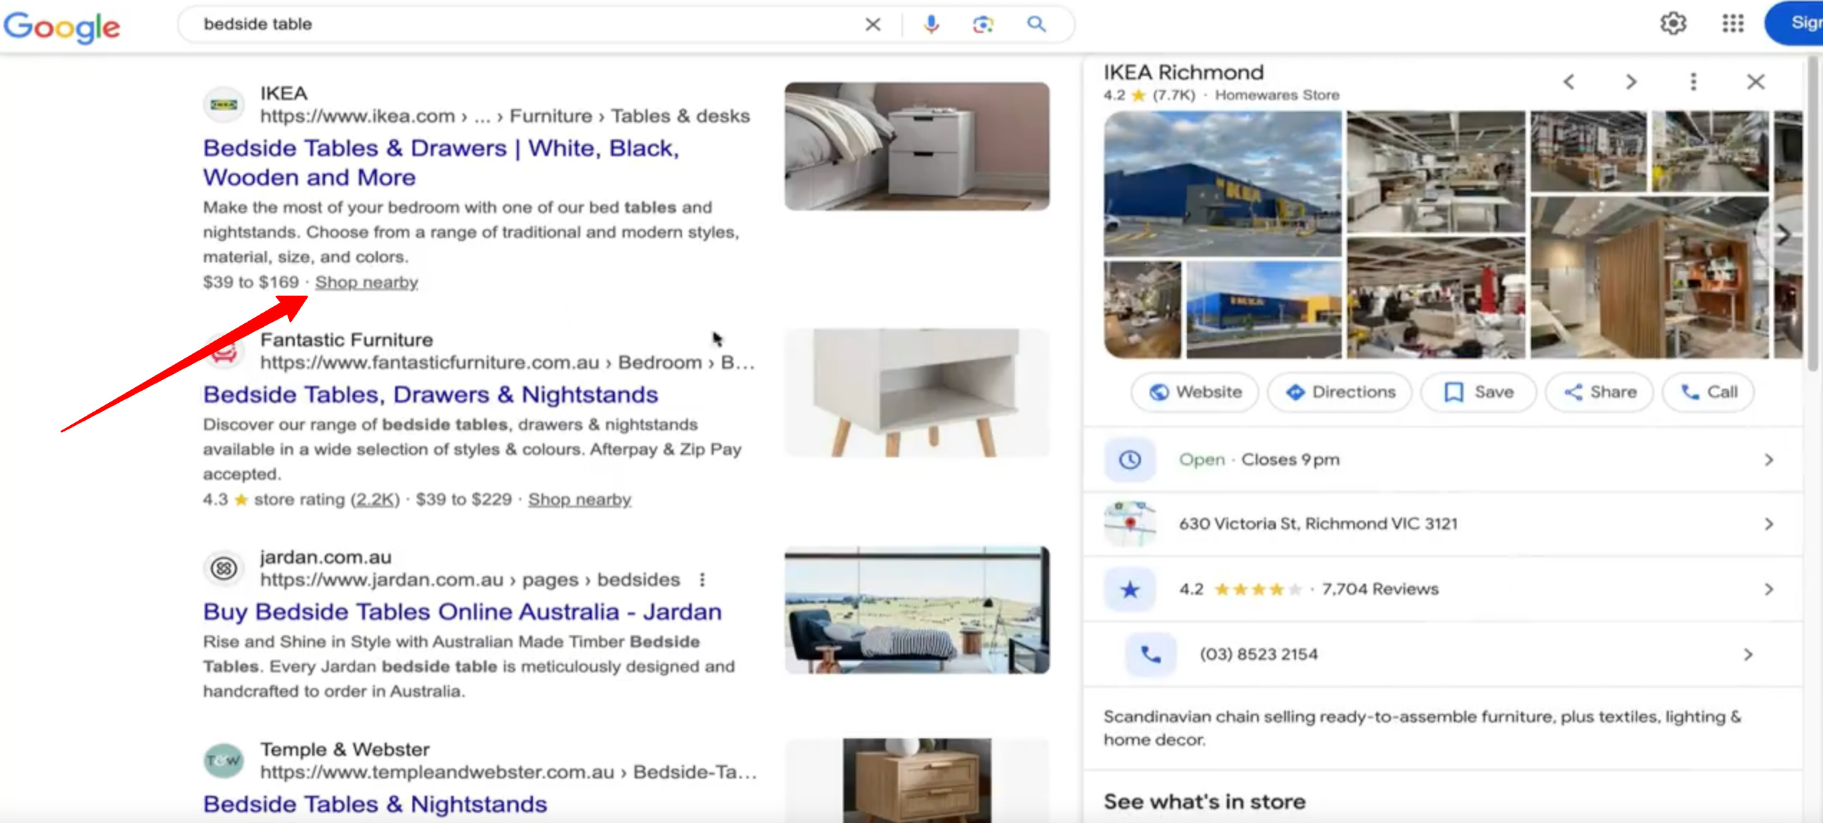Save IKEA Richmond to your places

click(x=1478, y=391)
